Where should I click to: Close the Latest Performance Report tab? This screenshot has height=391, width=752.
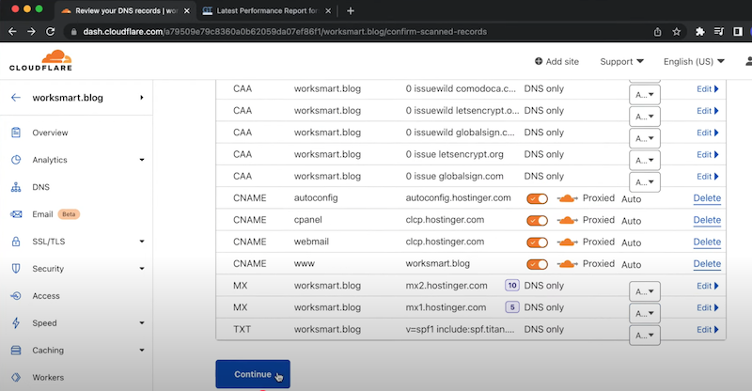(x=328, y=10)
